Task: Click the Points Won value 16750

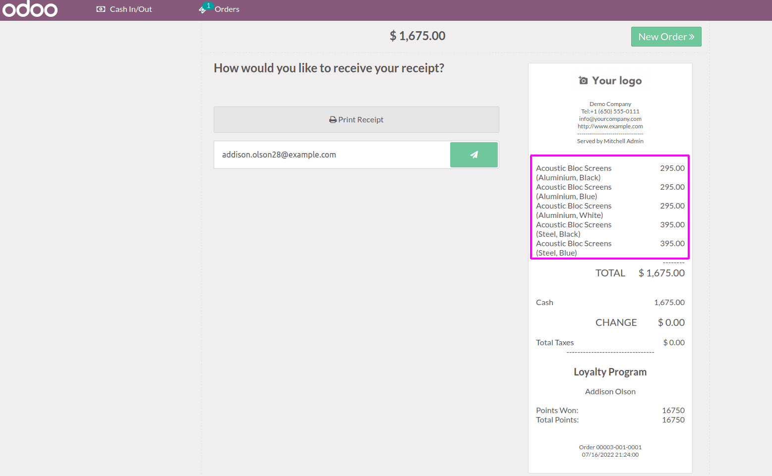Action: [x=673, y=411]
